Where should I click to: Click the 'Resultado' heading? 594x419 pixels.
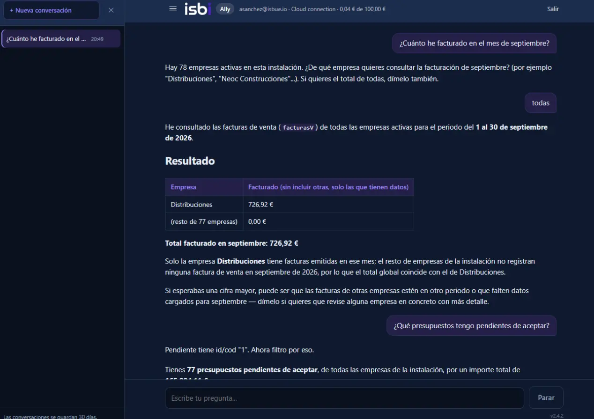click(190, 161)
